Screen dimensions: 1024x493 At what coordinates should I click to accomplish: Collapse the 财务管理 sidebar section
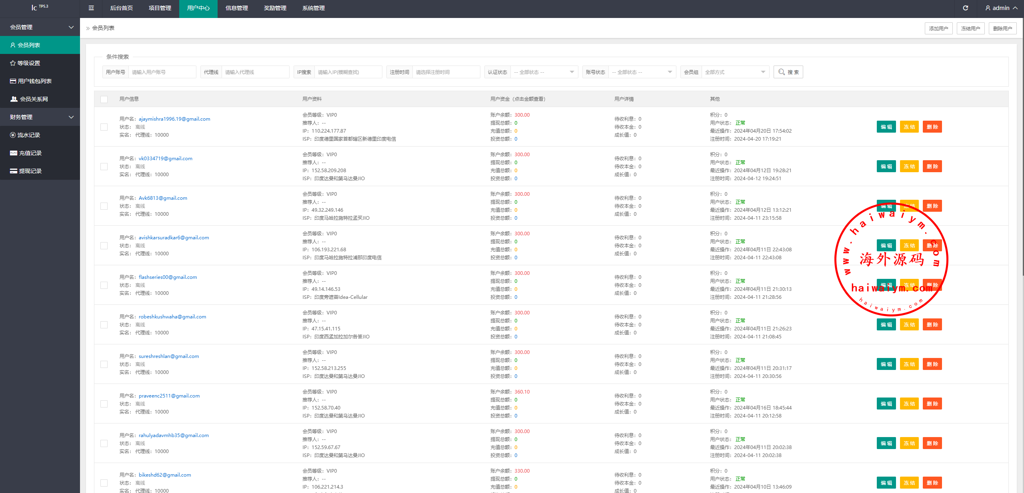[x=40, y=117]
